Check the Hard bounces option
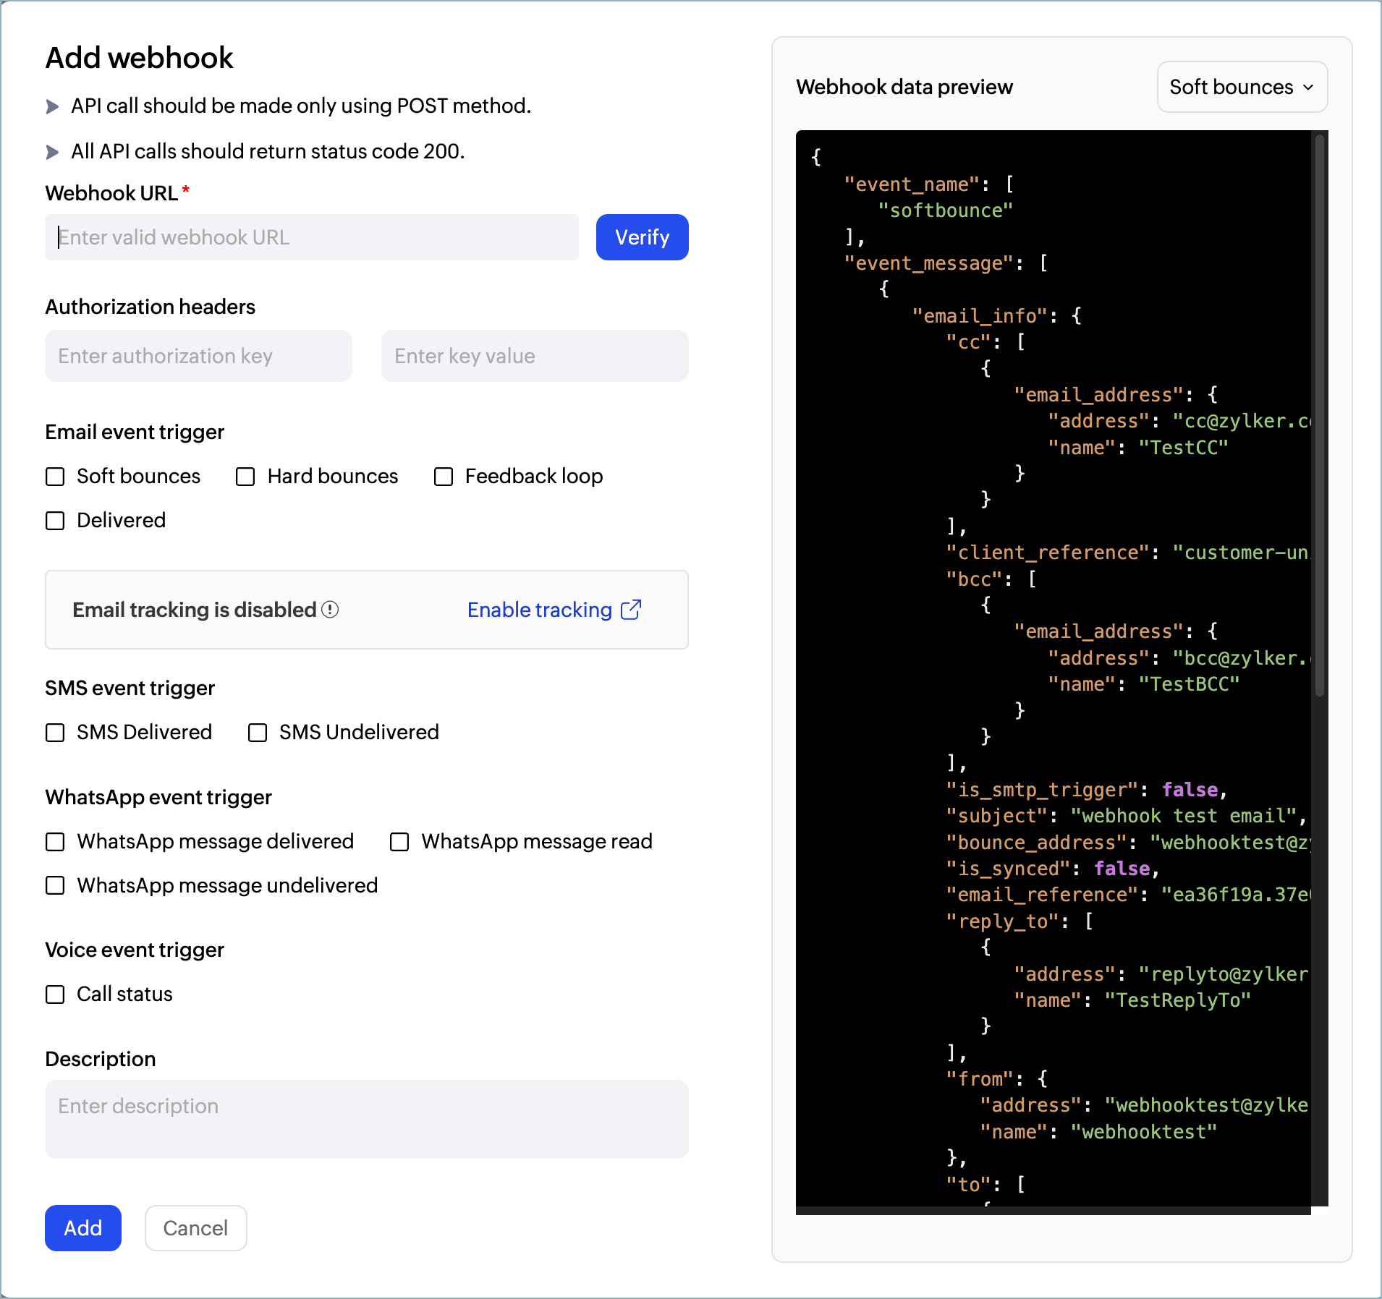 (x=245, y=477)
